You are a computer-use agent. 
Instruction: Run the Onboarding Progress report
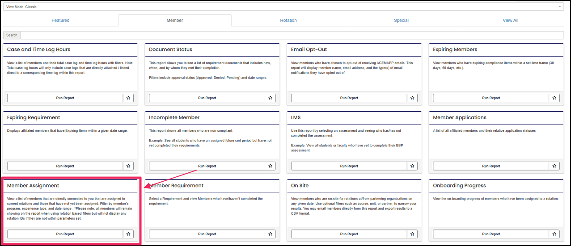pos(491,234)
